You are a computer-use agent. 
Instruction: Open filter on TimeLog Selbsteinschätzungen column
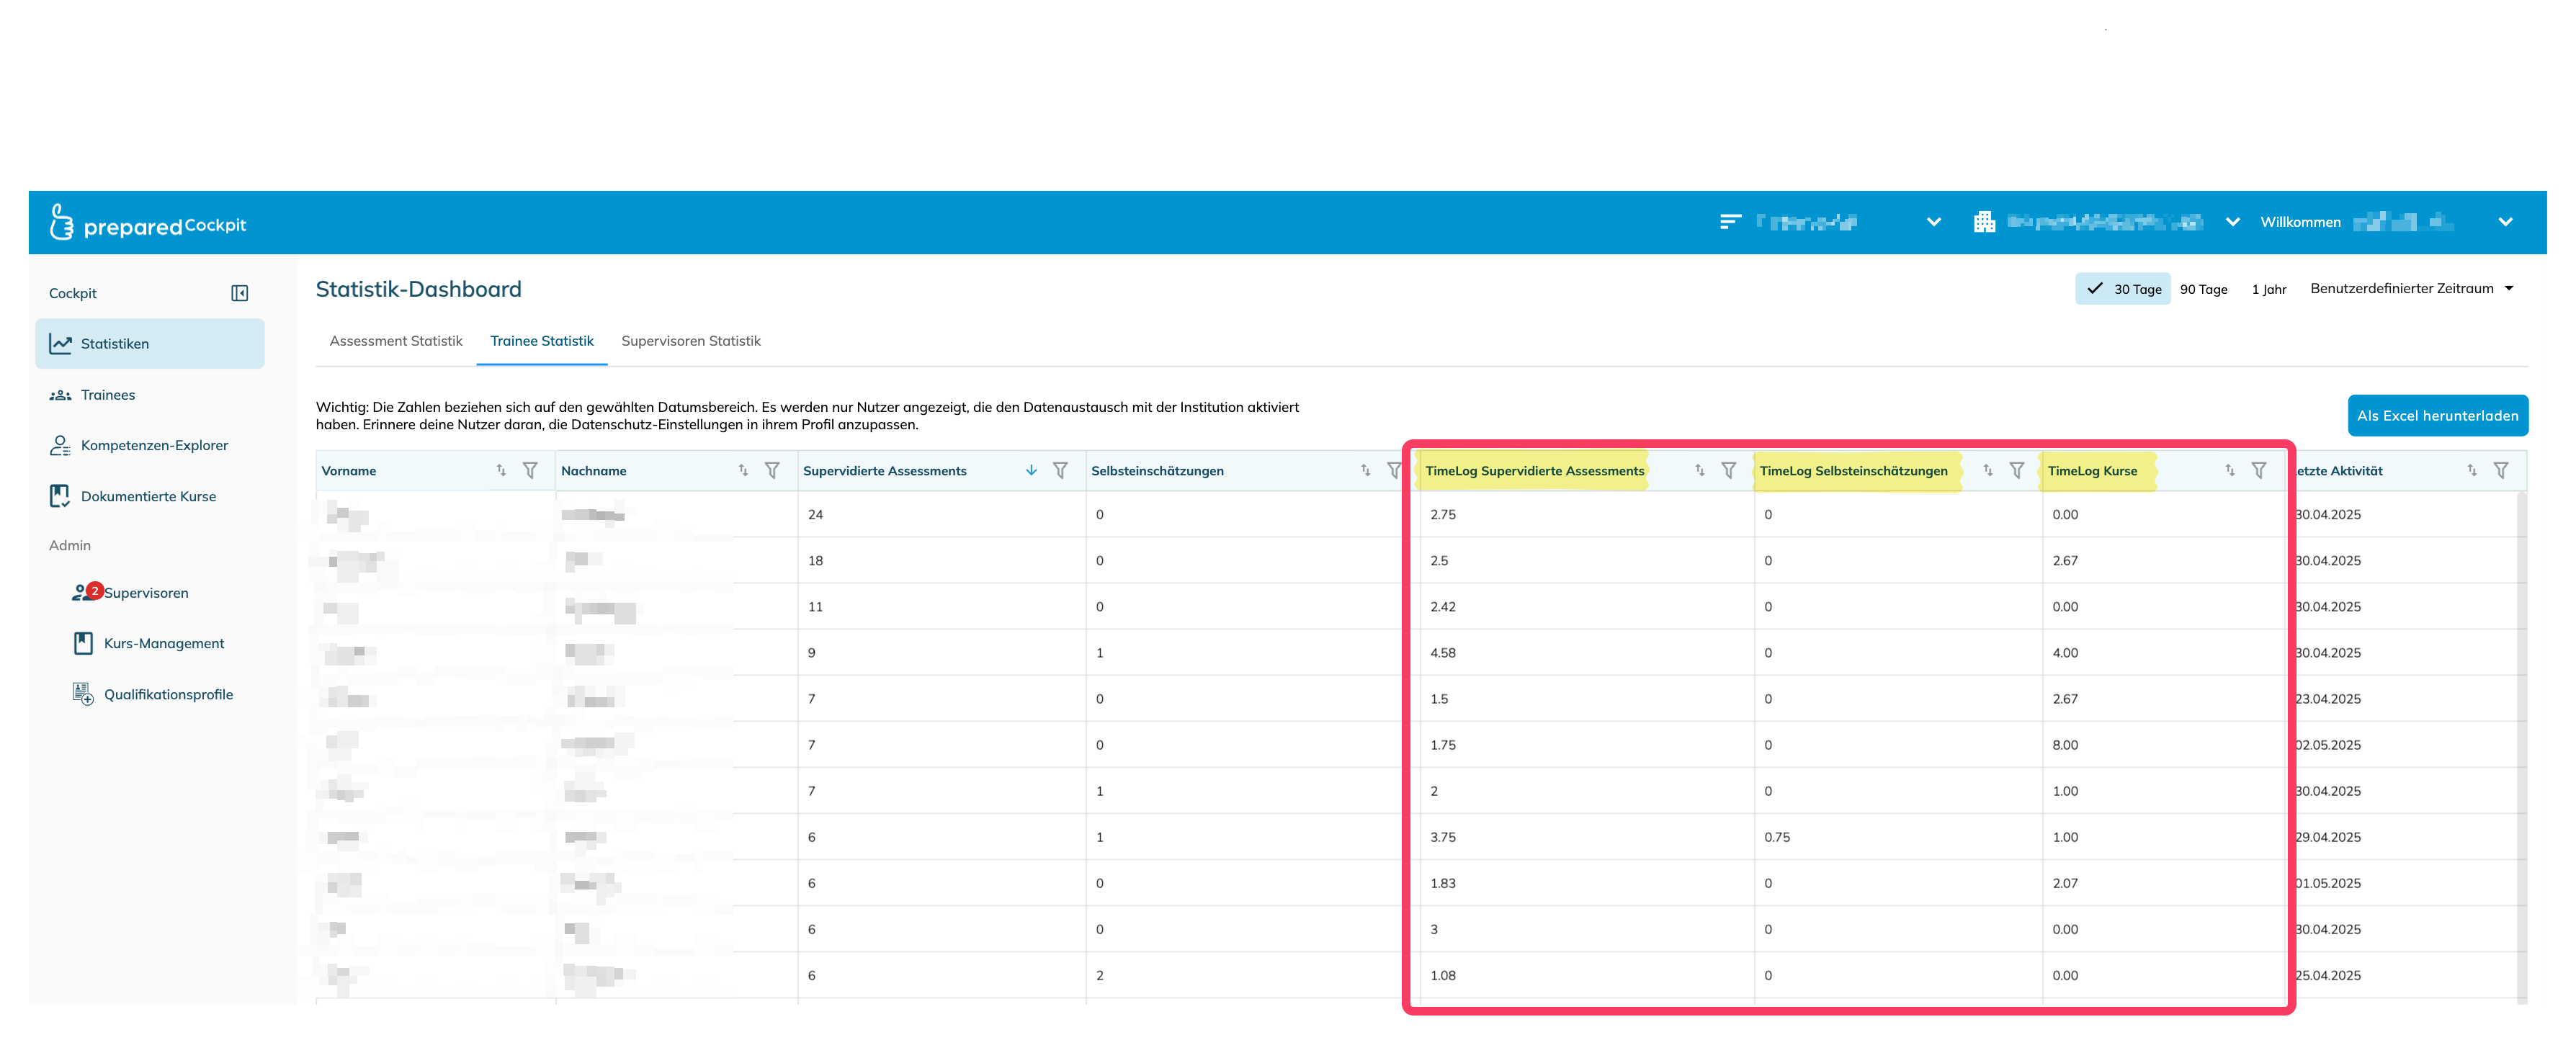pyautogui.click(x=2016, y=470)
